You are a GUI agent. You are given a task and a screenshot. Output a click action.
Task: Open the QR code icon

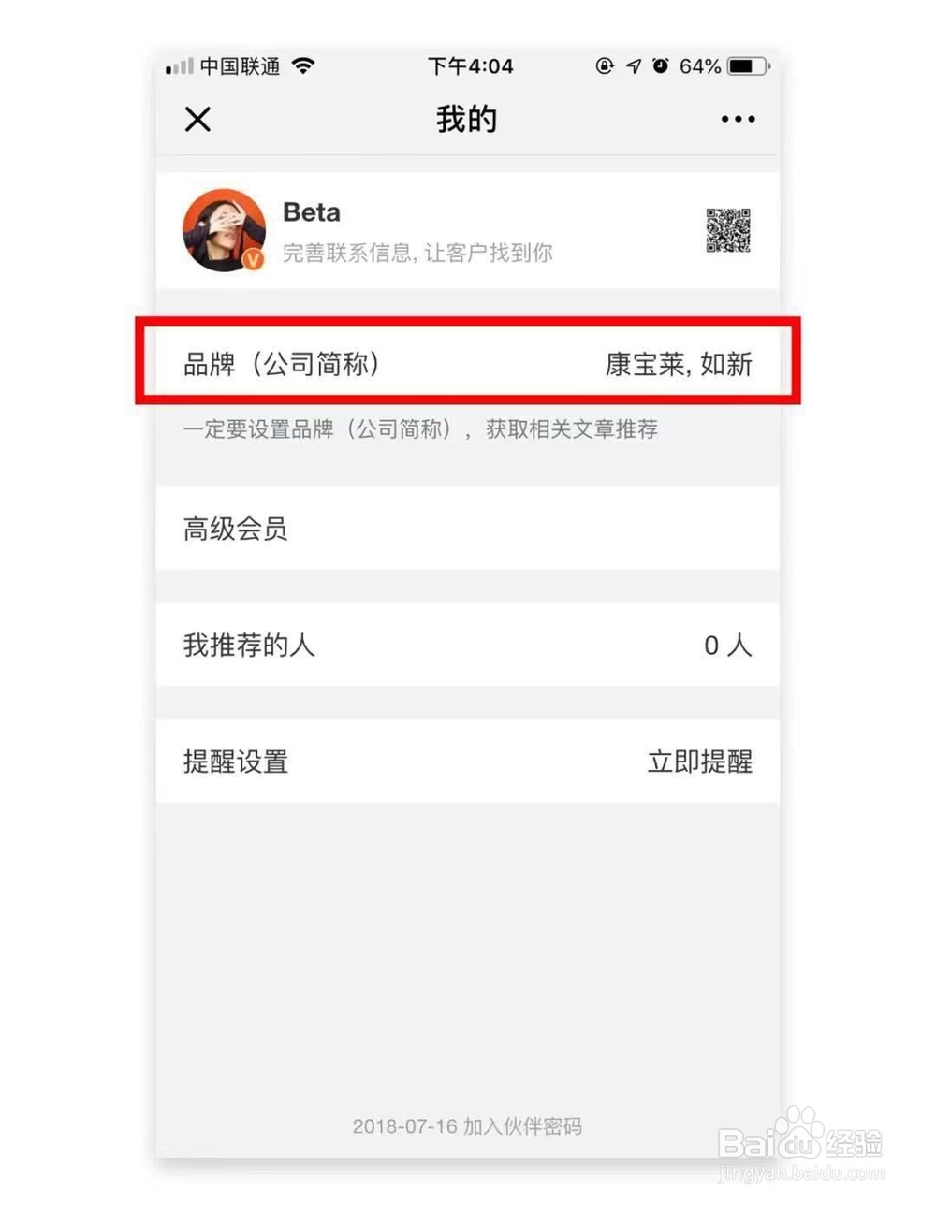[x=728, y=230]
